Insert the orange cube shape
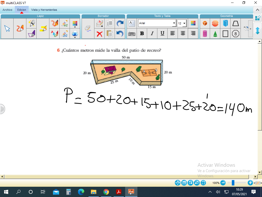The width and height of the screenshot is (262, 197). [205, 23]
